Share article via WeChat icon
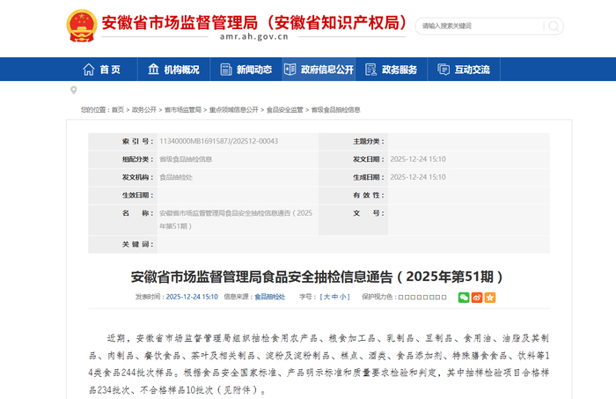 click(x=464, y=297)
